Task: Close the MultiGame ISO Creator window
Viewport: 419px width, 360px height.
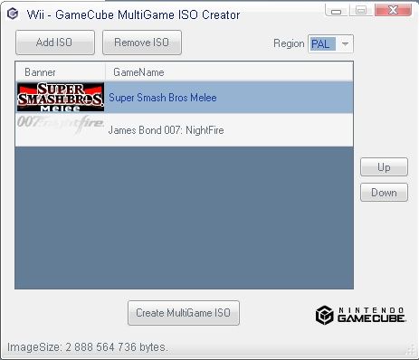Action: [393, 10]
